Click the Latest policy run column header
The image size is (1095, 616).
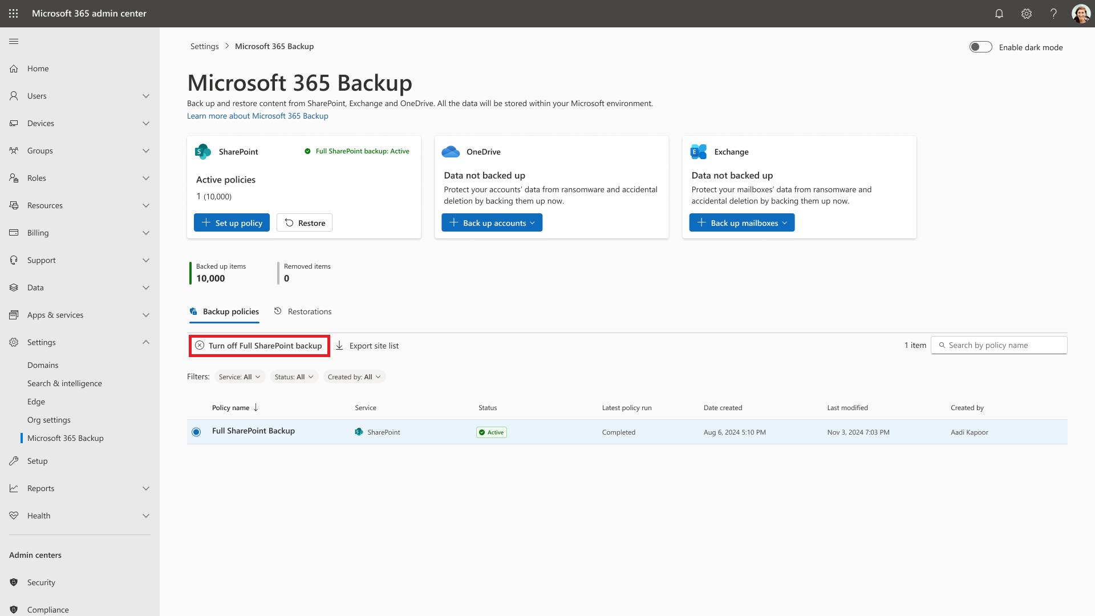(627, 408)
